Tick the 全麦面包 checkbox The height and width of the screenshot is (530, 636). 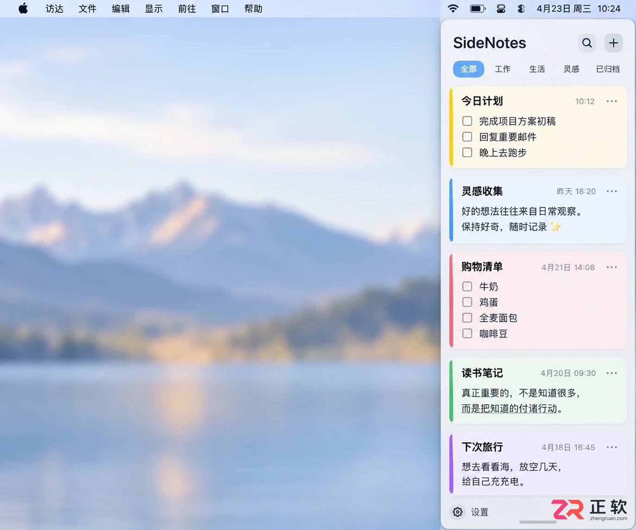468,318
